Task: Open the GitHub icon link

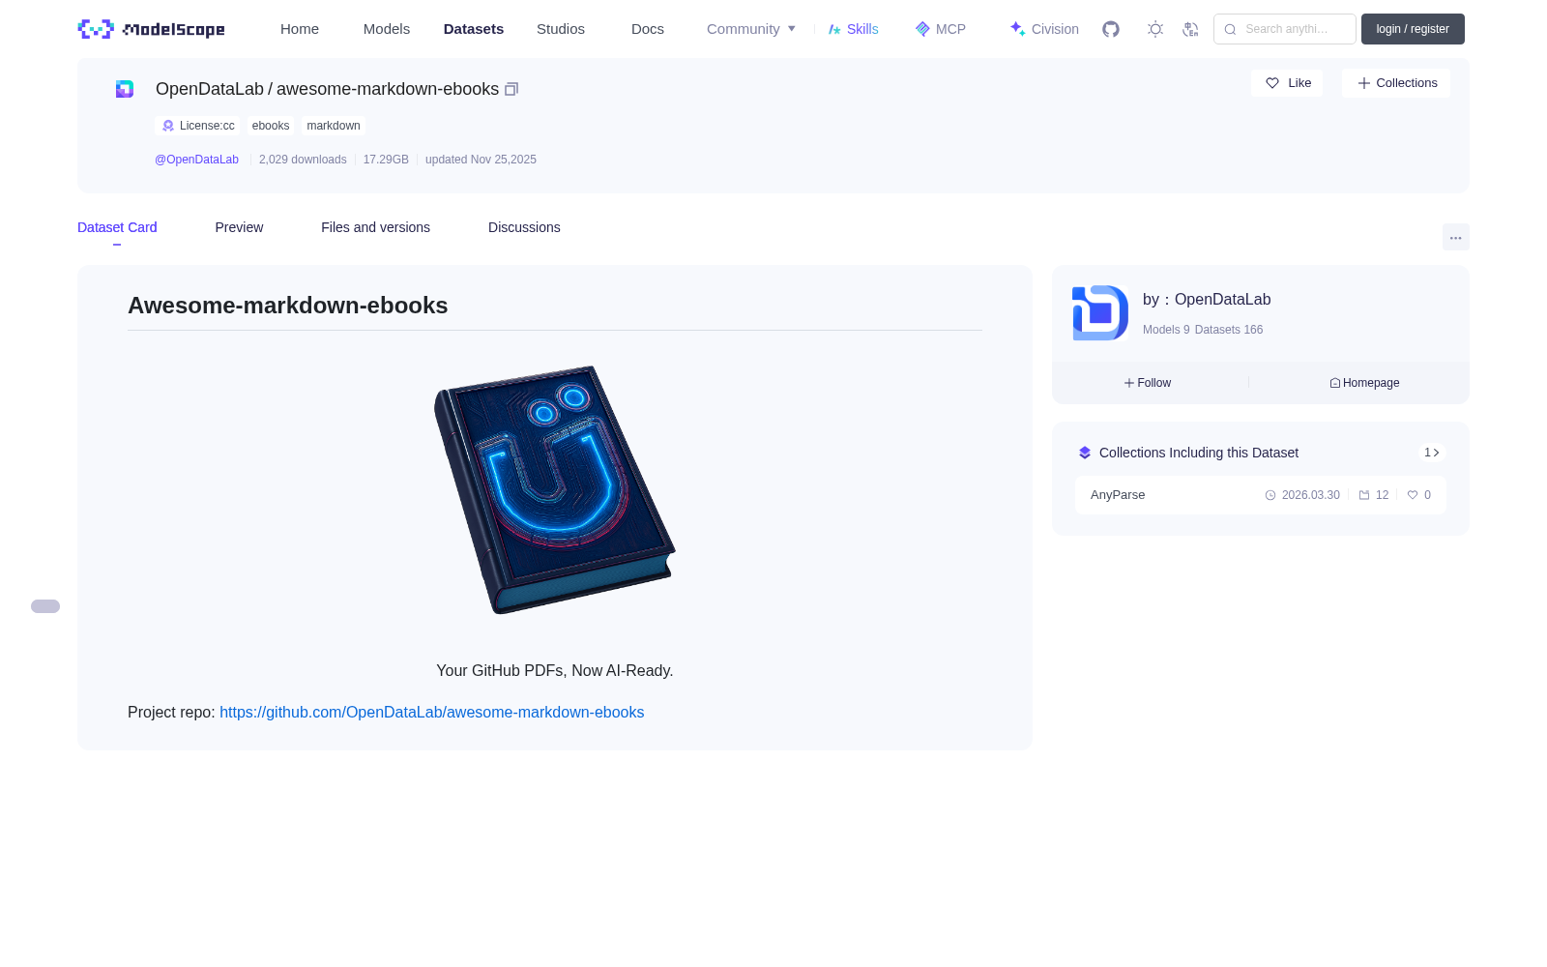Action: [1111, 29]
